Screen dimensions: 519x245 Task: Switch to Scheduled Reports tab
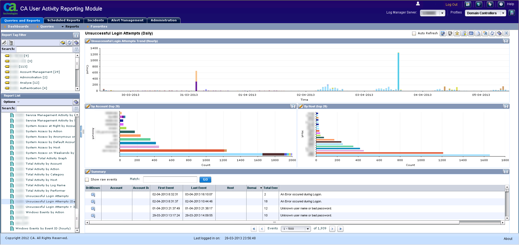(x=64, y=20)
